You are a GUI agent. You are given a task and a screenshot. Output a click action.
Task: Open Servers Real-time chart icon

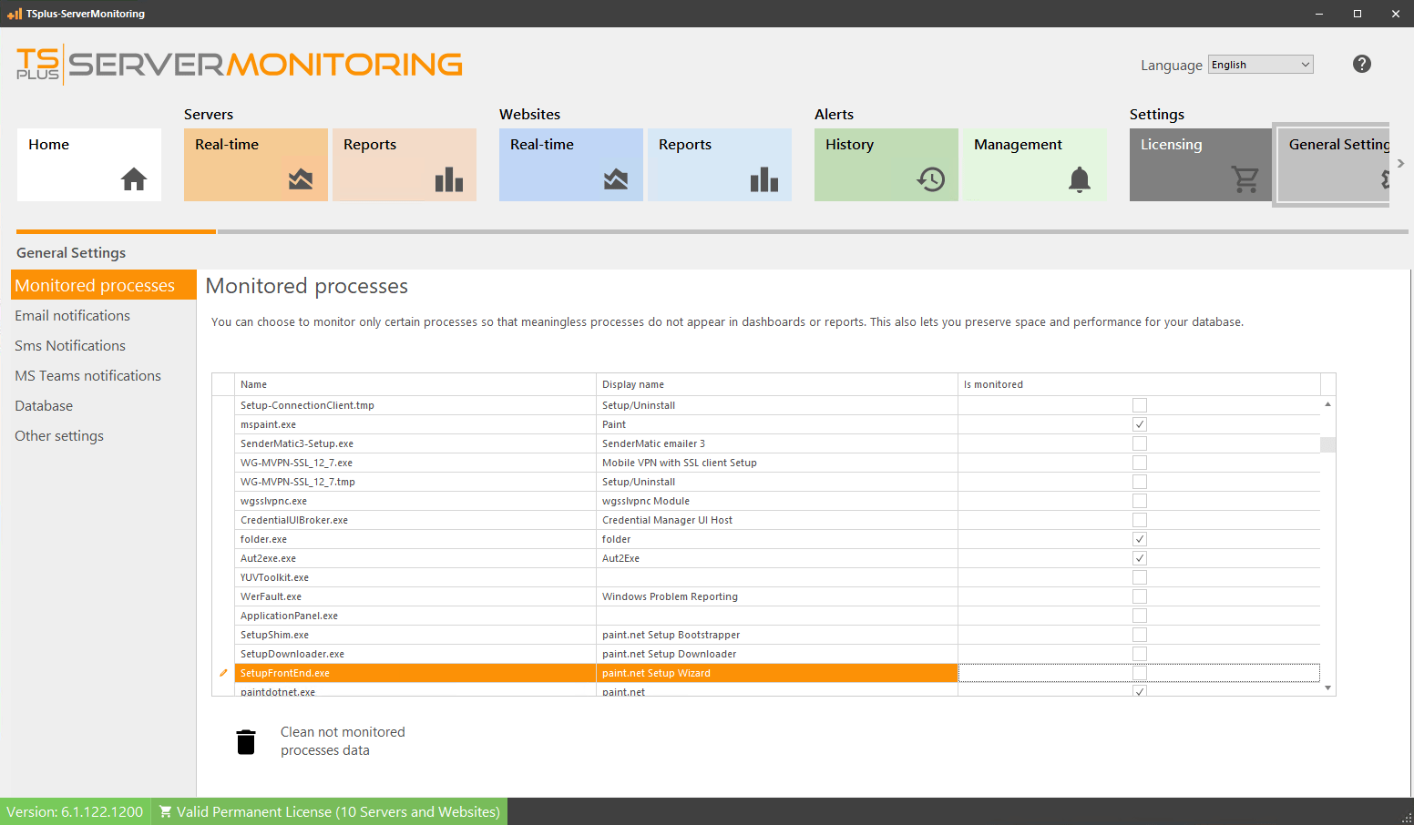coord(301,179)
